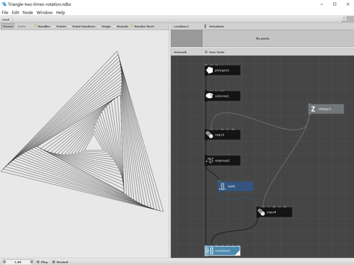Enable the Origin checkbox
The width and height of the screenshot is (354, 265).
(x=99, y=26)
